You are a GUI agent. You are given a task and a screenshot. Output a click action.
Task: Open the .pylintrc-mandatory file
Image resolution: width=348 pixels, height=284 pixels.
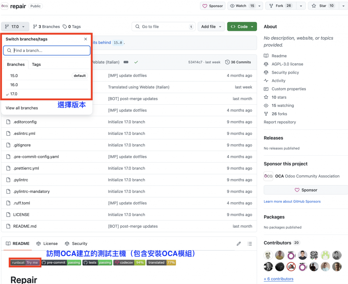pyautogui.click(x=31, y=192)
